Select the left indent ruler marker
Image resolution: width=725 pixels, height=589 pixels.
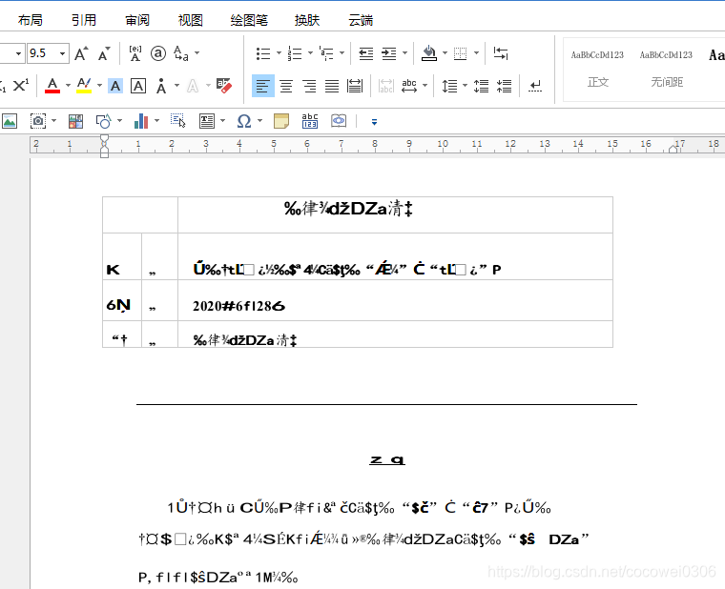pyautogui.click(x=105, y=153)
